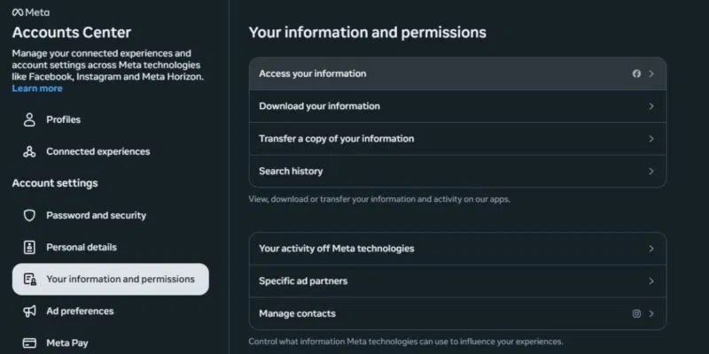
Task: Open the Password and security menu item
Action: pyautogui.click(x=96, y=215)
